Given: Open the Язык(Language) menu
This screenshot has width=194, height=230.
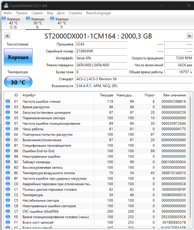Looking at the screenshot, I should click(x=98, y=13).
